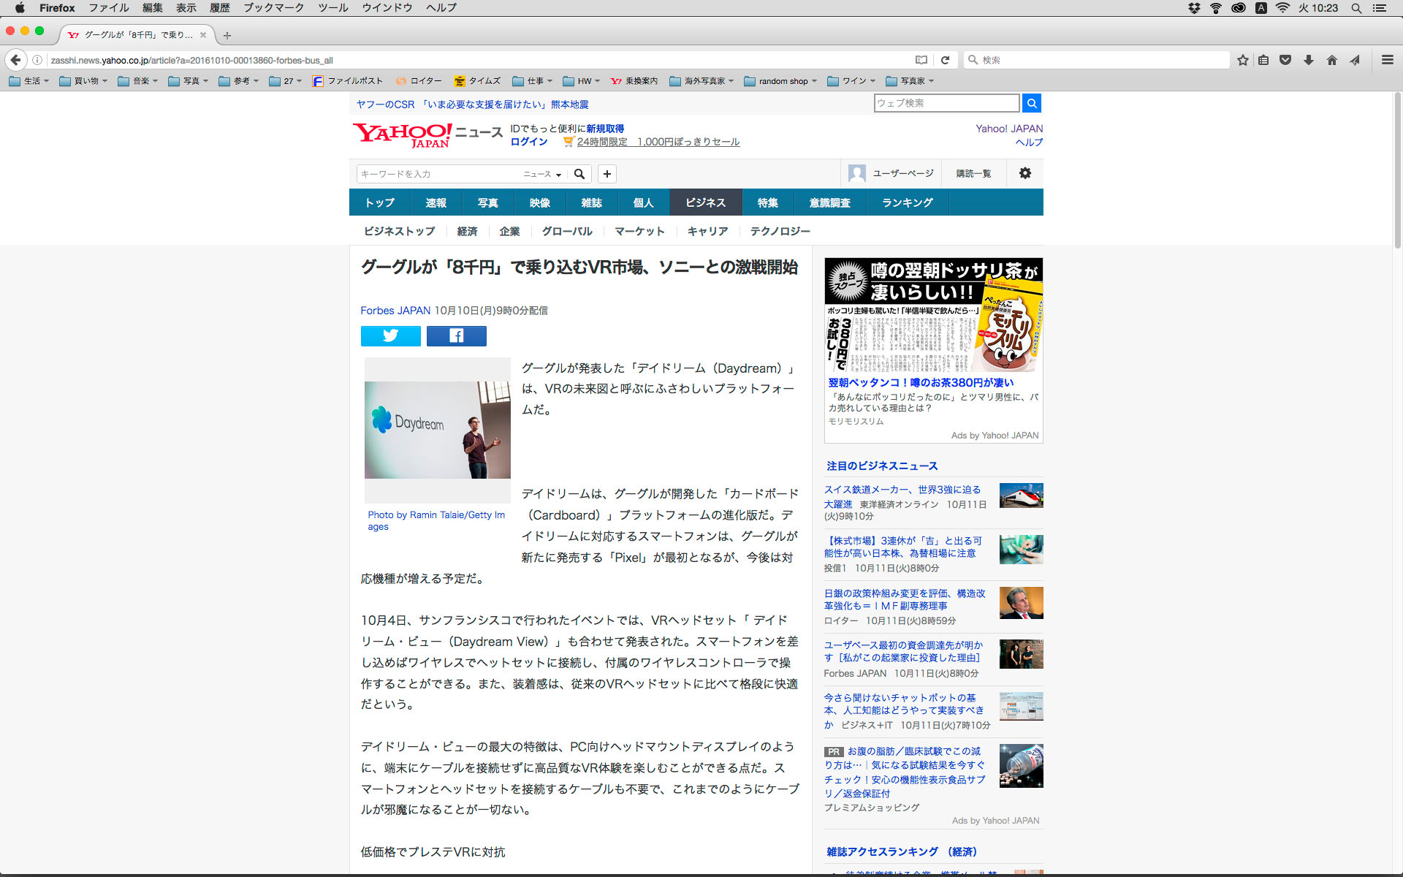The image size is (1403, 877).
Task: Click the blue web search magnifier button
Action: point(1031,103)
